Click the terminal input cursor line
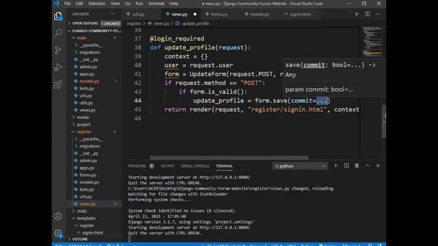The image size is (438, 246). click(x=129, y=238)
